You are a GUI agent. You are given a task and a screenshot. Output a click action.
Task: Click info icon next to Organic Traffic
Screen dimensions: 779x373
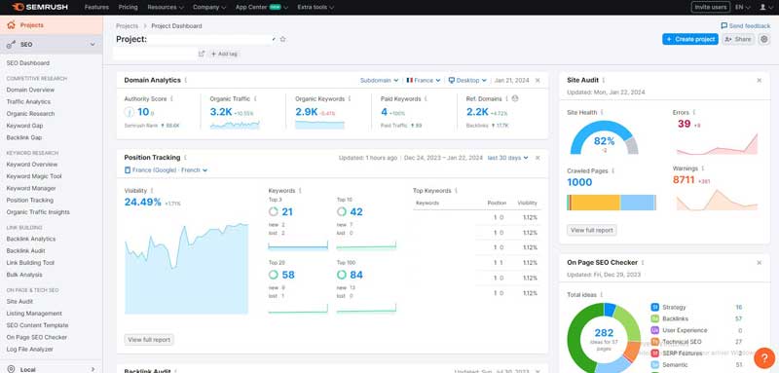[x=255, y=98]
